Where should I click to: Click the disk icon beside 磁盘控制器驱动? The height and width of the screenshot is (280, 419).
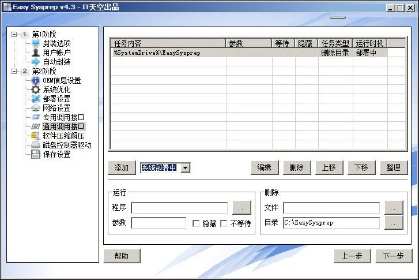(x=36, y=145)
